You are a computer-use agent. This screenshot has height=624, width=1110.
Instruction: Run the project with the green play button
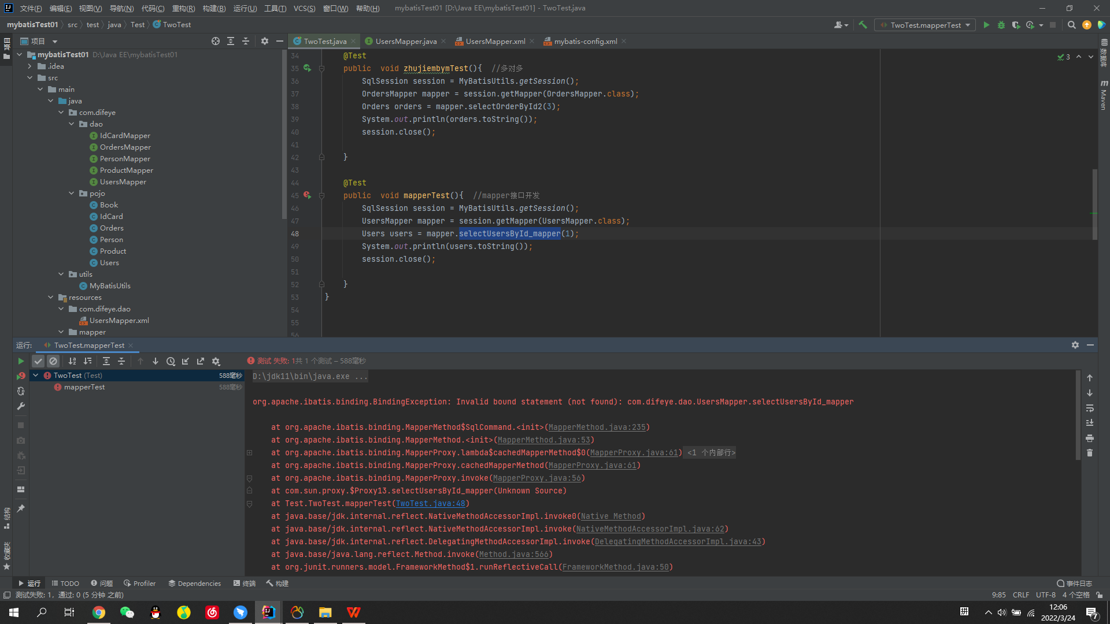point(986,25)
